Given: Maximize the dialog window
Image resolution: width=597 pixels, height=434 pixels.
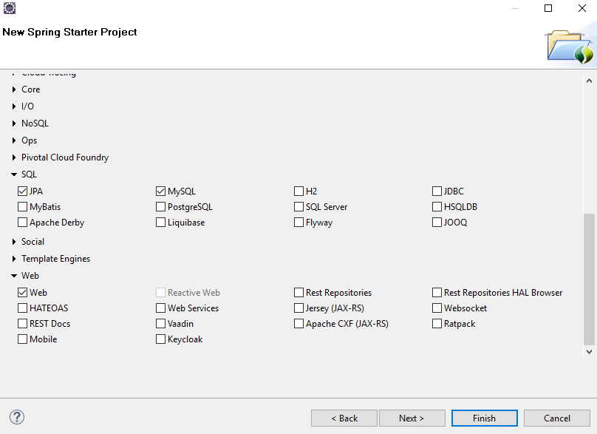Looking at the screenshot, I should [x=548, y=8].
